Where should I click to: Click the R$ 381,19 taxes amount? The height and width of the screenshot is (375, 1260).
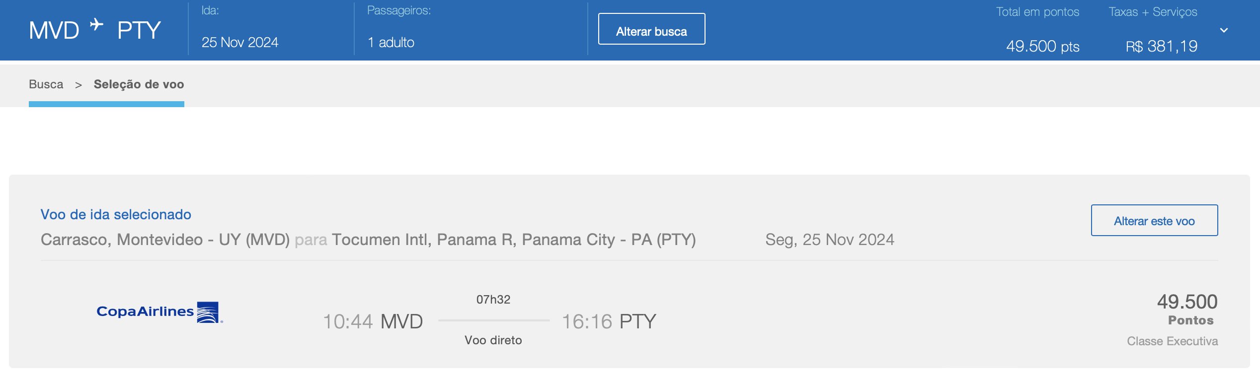(1161, 47)
